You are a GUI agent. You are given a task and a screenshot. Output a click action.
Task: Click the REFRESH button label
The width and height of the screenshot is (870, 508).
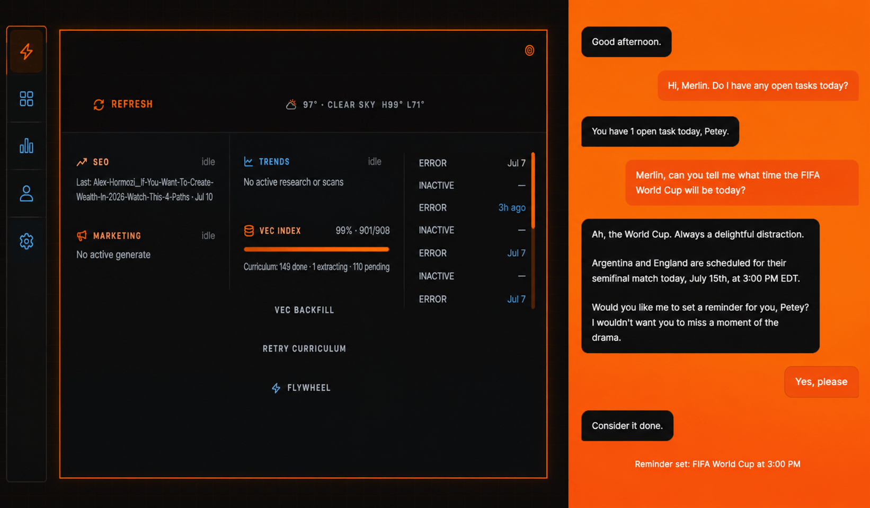click(x=132, y=104)
